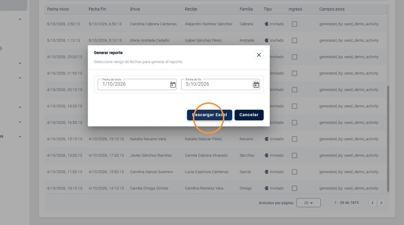Select the Alejandro Ramírez Sánchez cell
404x225 pixels.
click(x=208, y=24)
